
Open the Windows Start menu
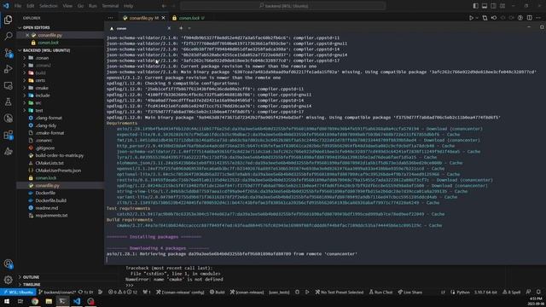tap(7, 301)
